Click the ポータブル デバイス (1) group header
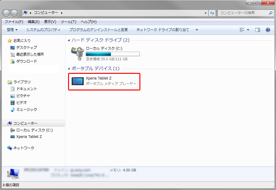Screen dimensions: 276x190 pyautogui.click(x=95, y=68)
